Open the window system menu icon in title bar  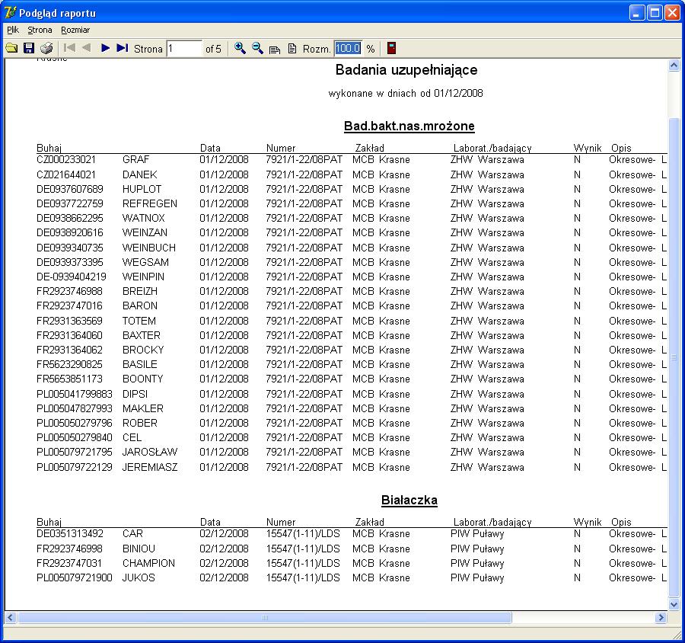10,13
